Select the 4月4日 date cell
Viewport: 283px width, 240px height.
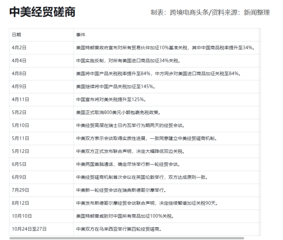pyautogui.click(x=19, y=61)
